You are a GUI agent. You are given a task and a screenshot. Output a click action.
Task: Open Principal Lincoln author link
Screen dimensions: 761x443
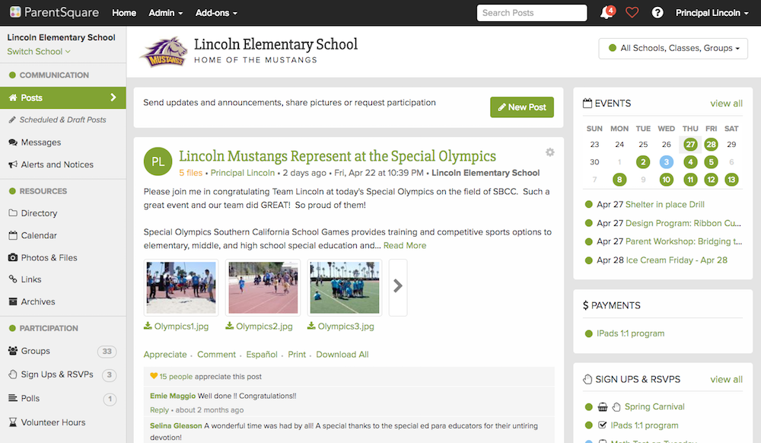point(242,173)
